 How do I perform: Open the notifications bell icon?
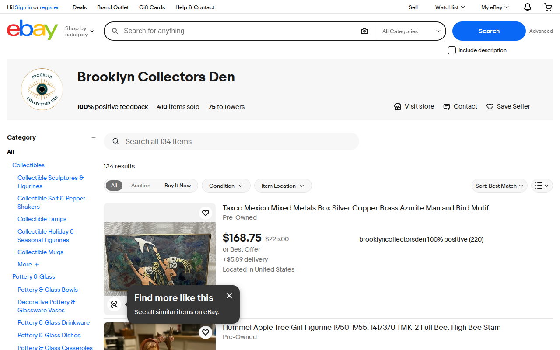point(528,7)
